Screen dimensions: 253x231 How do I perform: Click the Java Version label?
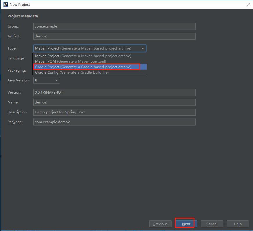pos(19,80)
